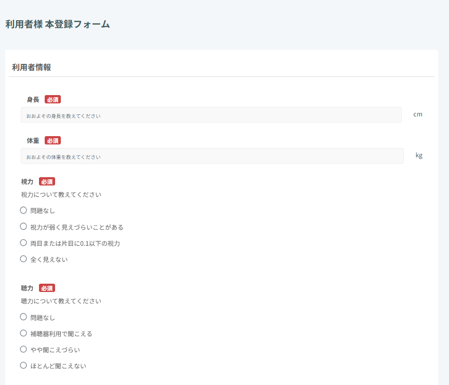
Task: Focus the 体重 weight input field
Action: point(212,156)
